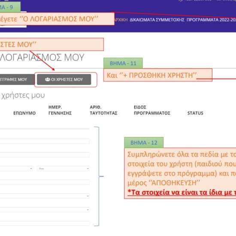Click the ΗΜΕΡ. ΓΕΝΝΗΣΗΣ column header
Viewport: 236px width, 236px height.
click(60, 110)
